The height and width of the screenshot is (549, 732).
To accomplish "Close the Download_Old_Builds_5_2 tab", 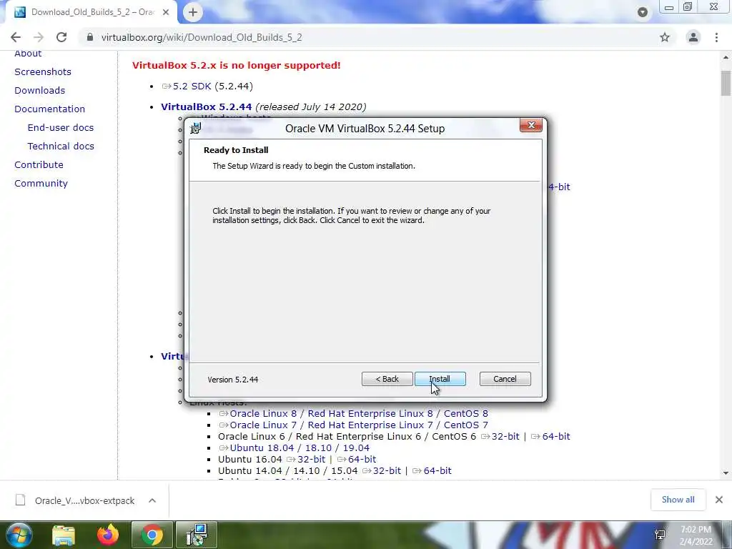I will pos(166,13).
